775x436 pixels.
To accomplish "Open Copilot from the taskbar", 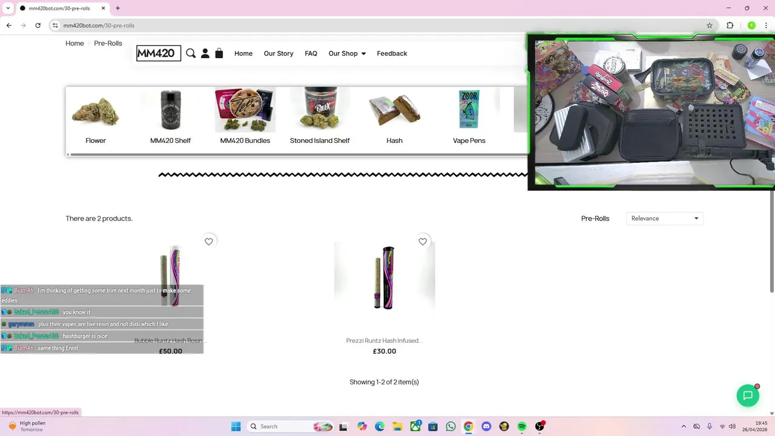I will (x=362, y=426).
